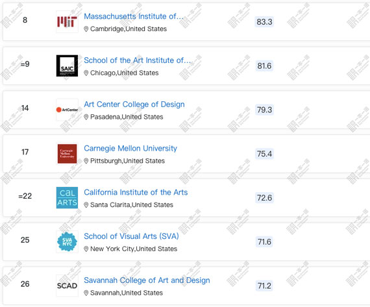Click the location pin beside New York City
Screen dimensions: 370x307
[86, 249]
